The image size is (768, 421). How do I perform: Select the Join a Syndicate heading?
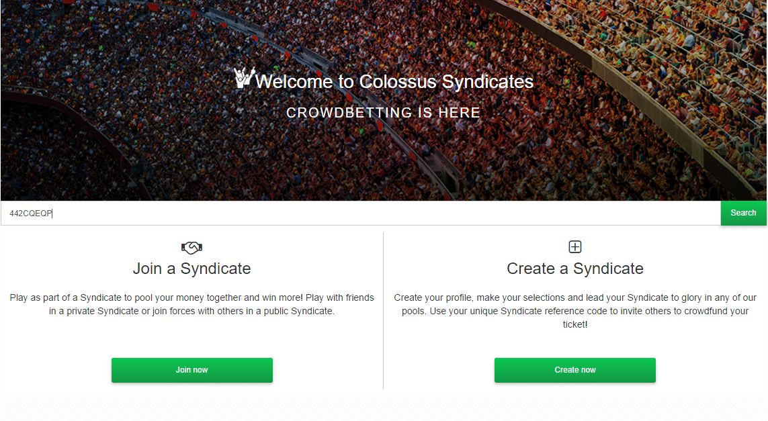click(191, 269)
